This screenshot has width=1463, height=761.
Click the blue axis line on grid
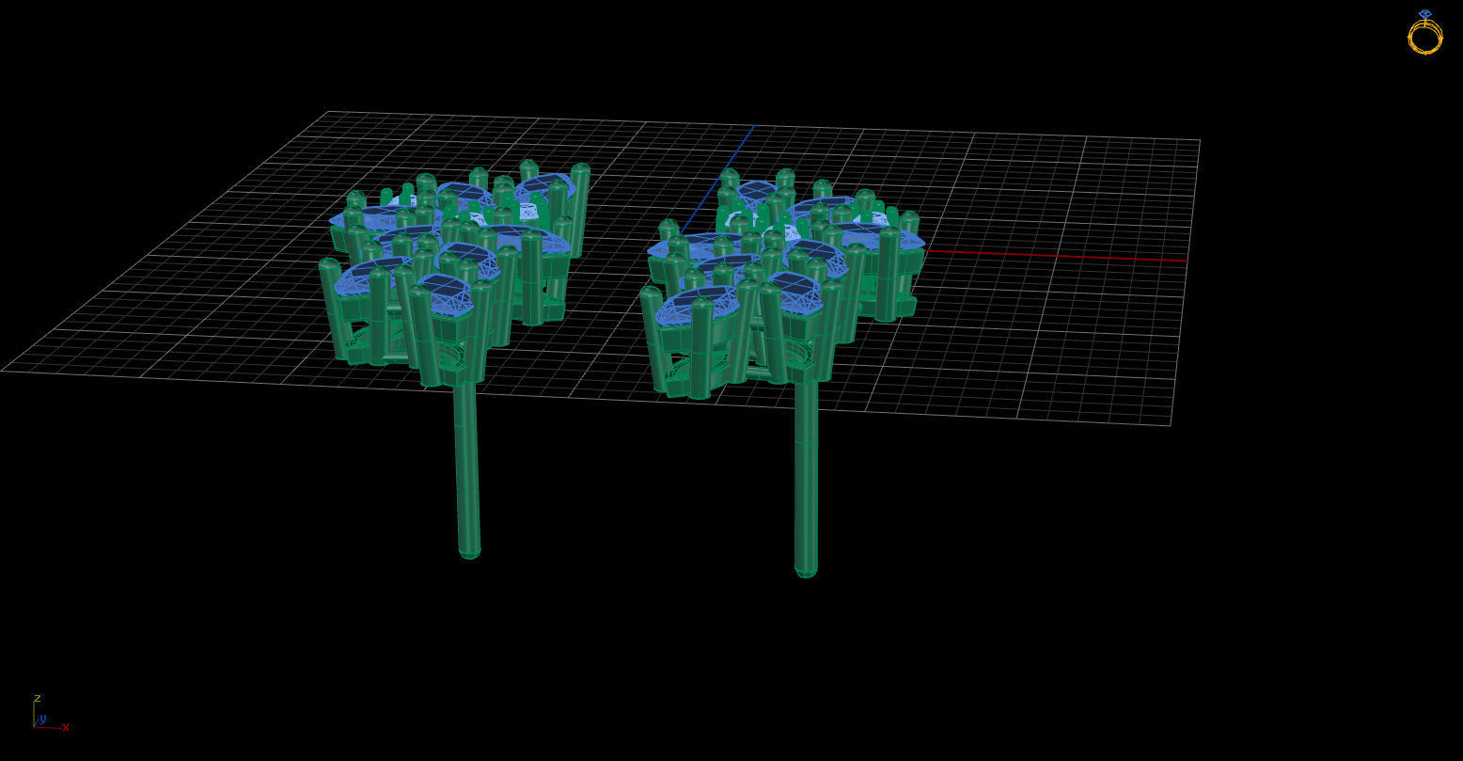718,179
